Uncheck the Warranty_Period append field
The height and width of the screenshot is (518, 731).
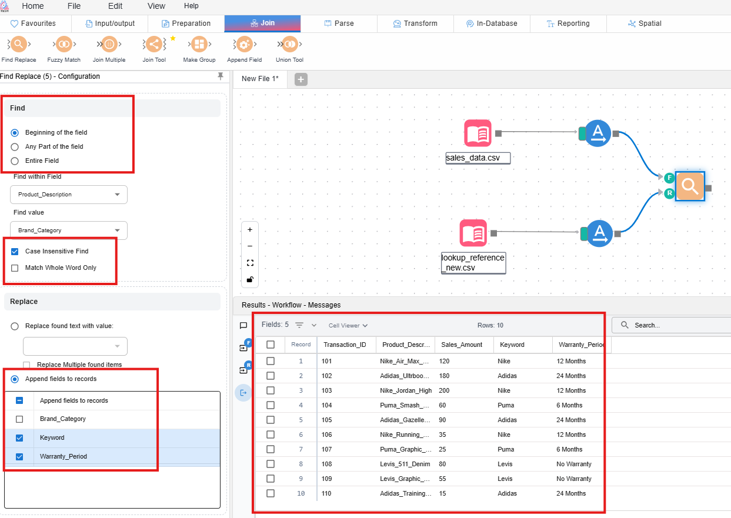pyautogui.click(x=19, y=456)
